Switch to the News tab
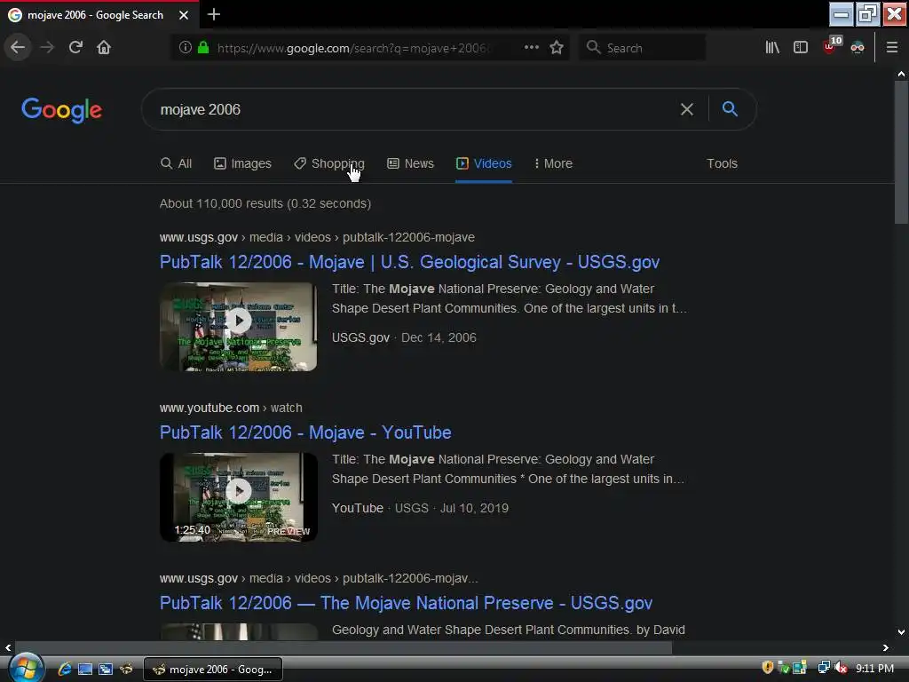This screenshot has height=682, width=909. tap(410, 163)
